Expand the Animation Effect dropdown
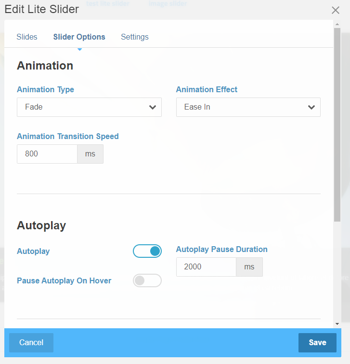This screenshot has width=350, height=364. click(x=248, y=107)
